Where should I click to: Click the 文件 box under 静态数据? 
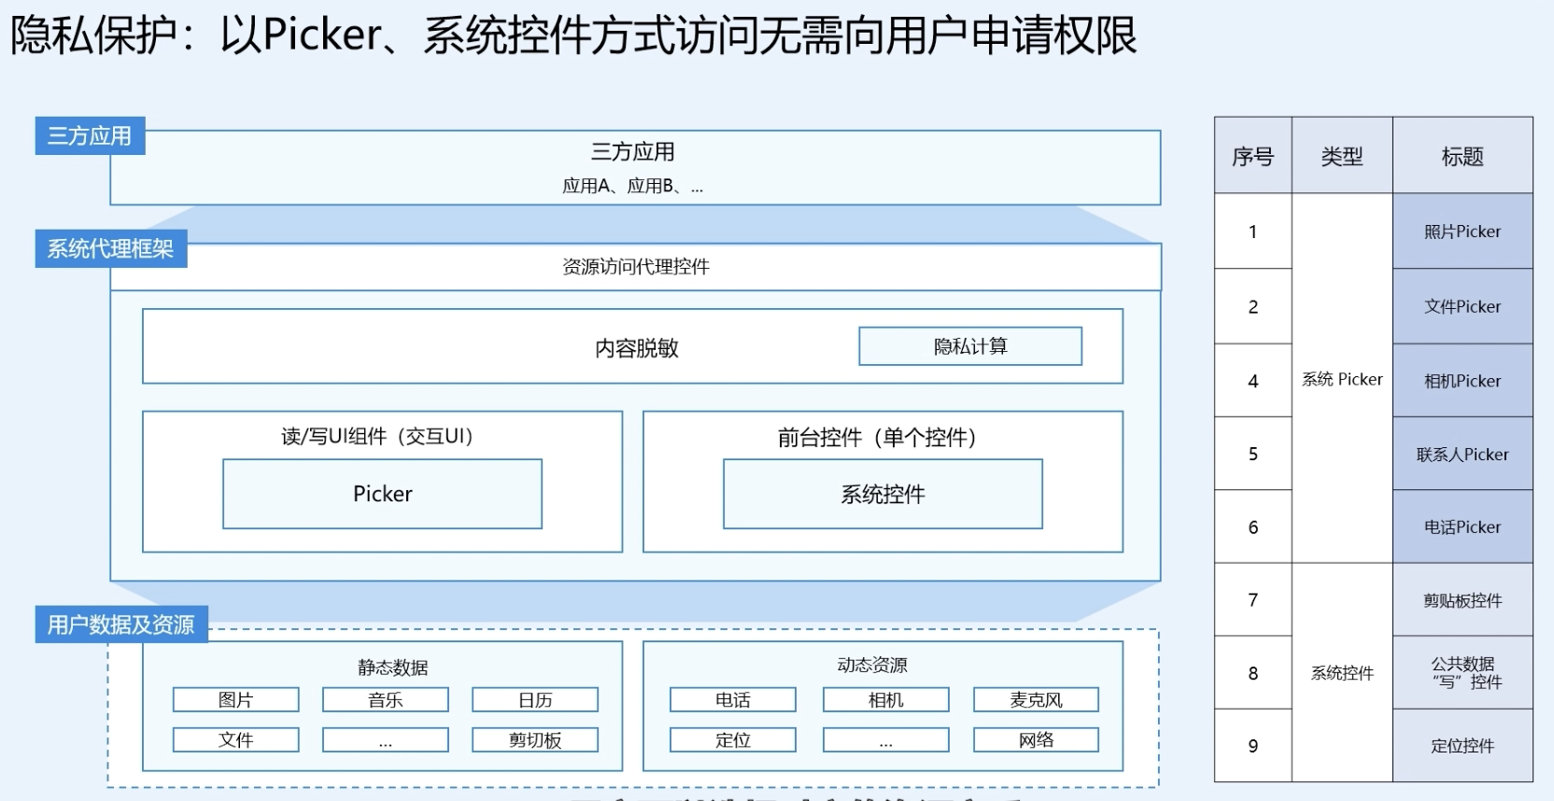236,740
